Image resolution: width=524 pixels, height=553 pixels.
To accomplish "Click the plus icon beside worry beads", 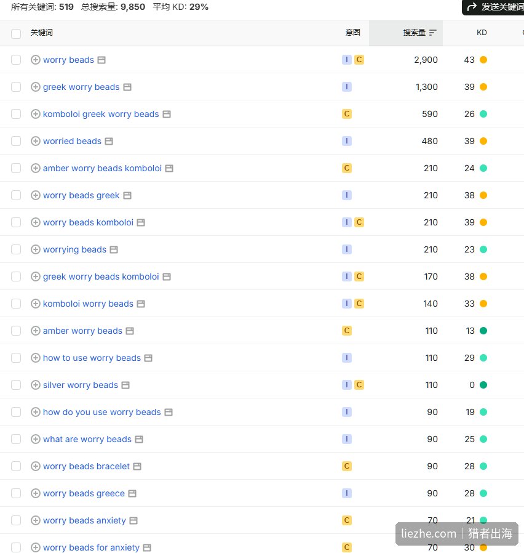I will click(35, 60).
